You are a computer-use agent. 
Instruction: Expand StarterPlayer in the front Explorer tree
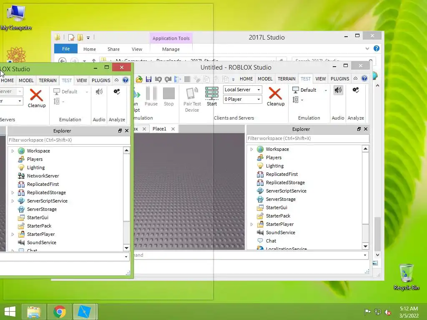13,234
